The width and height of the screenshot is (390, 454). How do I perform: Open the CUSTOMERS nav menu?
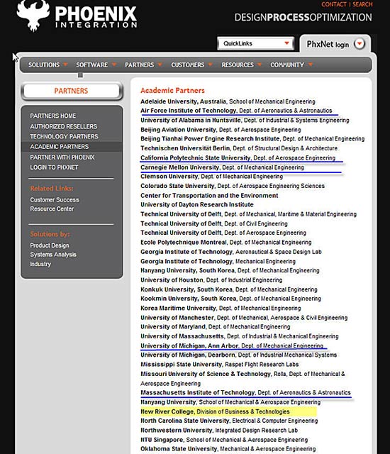click(188, 65)
